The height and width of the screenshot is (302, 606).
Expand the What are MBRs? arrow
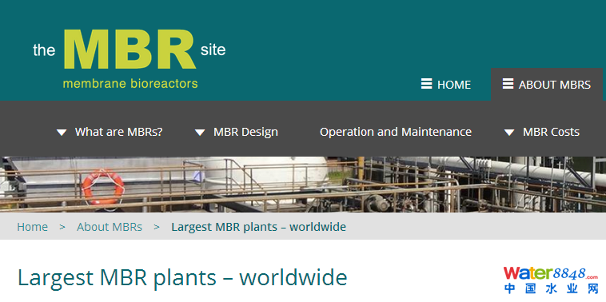62,133
